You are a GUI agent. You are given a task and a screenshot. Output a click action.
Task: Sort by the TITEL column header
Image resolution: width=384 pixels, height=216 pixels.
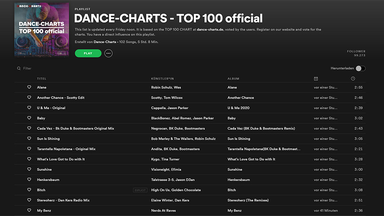pyautogui.click(x=42, y=79)
